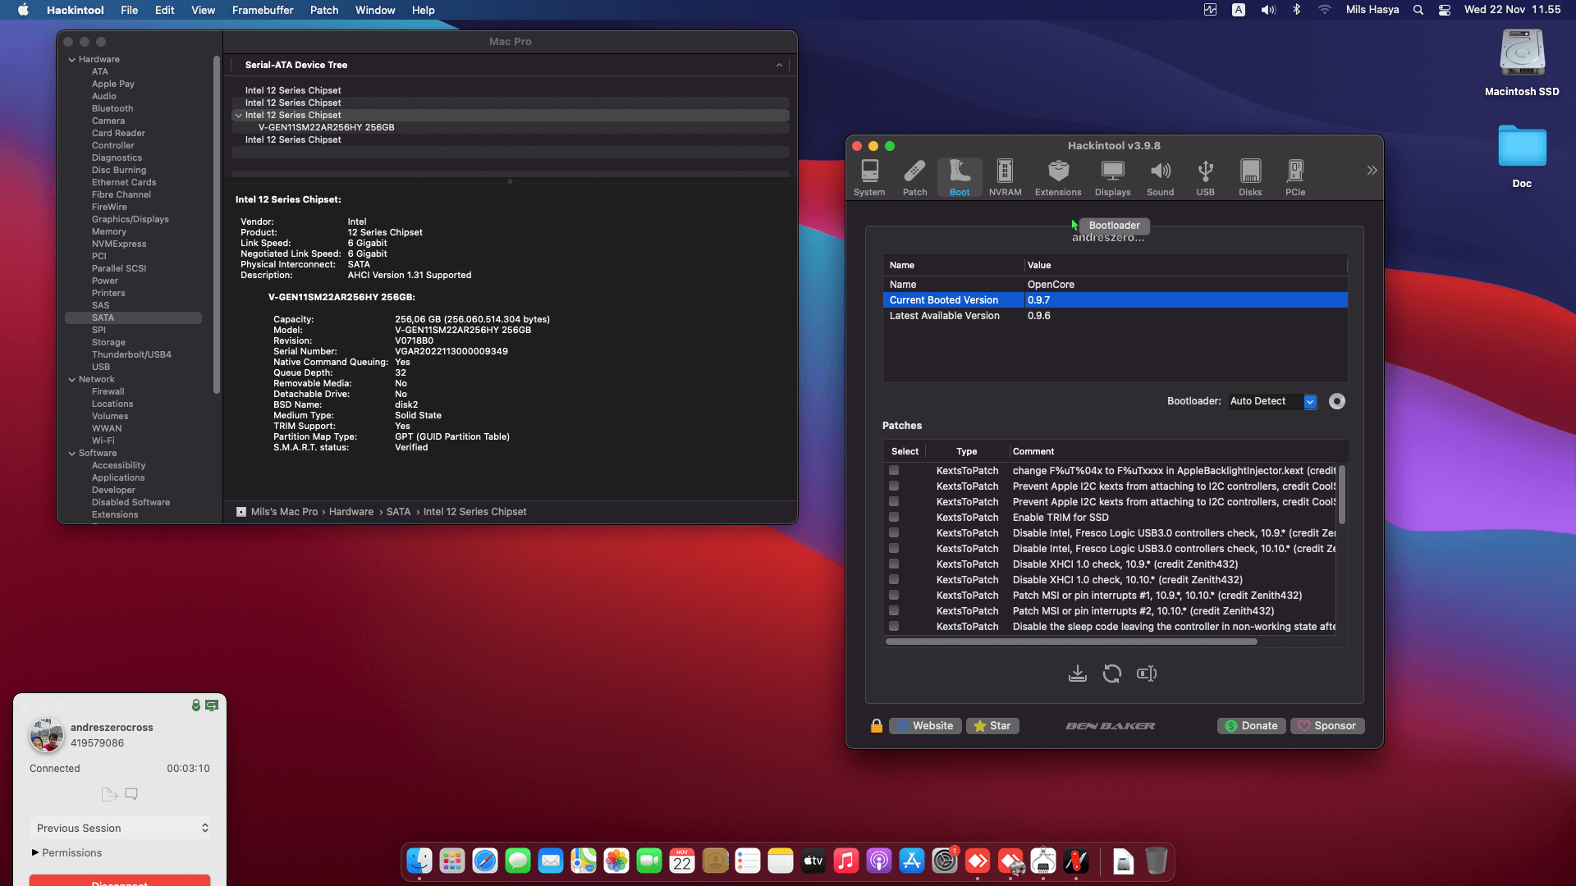Open the Macintosh SSD desktop drive
The width and height of the screenshot is (1576, 886).
tap(1522, 64)
